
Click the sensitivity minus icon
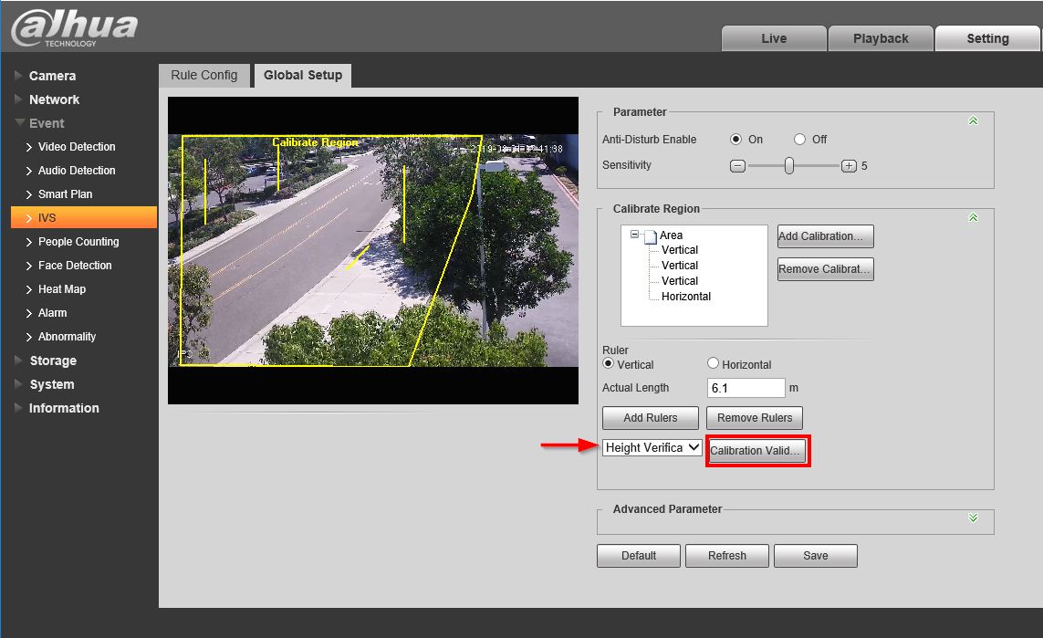coord(737,166)
